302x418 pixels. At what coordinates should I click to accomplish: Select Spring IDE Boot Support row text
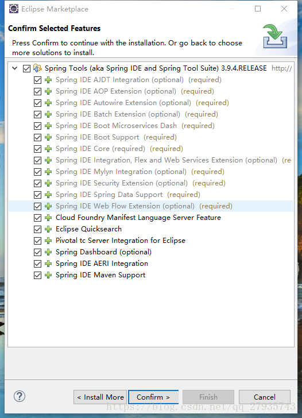(97, 137)
